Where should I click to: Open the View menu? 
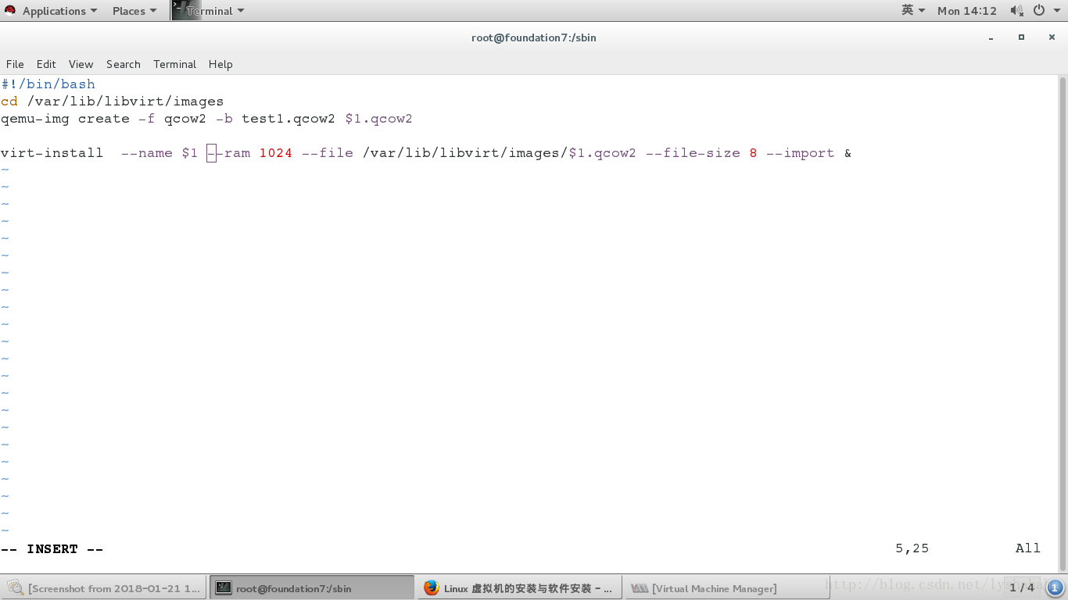81,64
